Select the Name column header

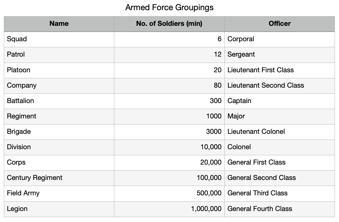[59, 24]
